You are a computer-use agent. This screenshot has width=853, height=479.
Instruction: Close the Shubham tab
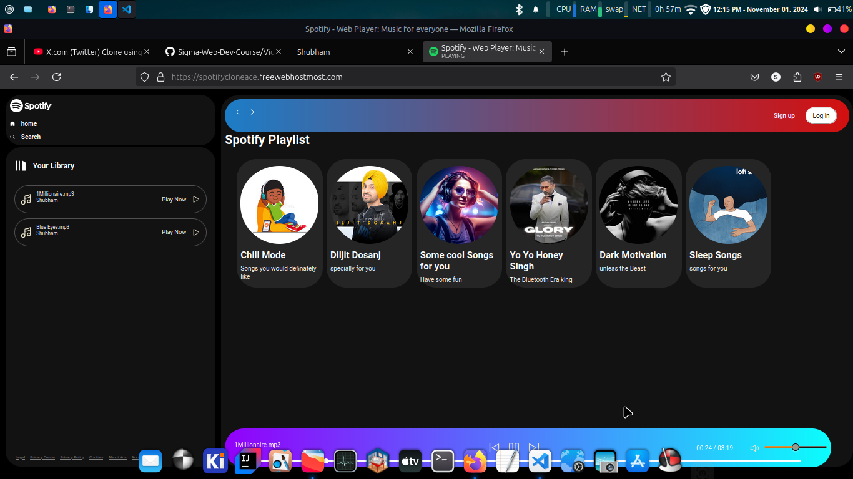point(410,52)
